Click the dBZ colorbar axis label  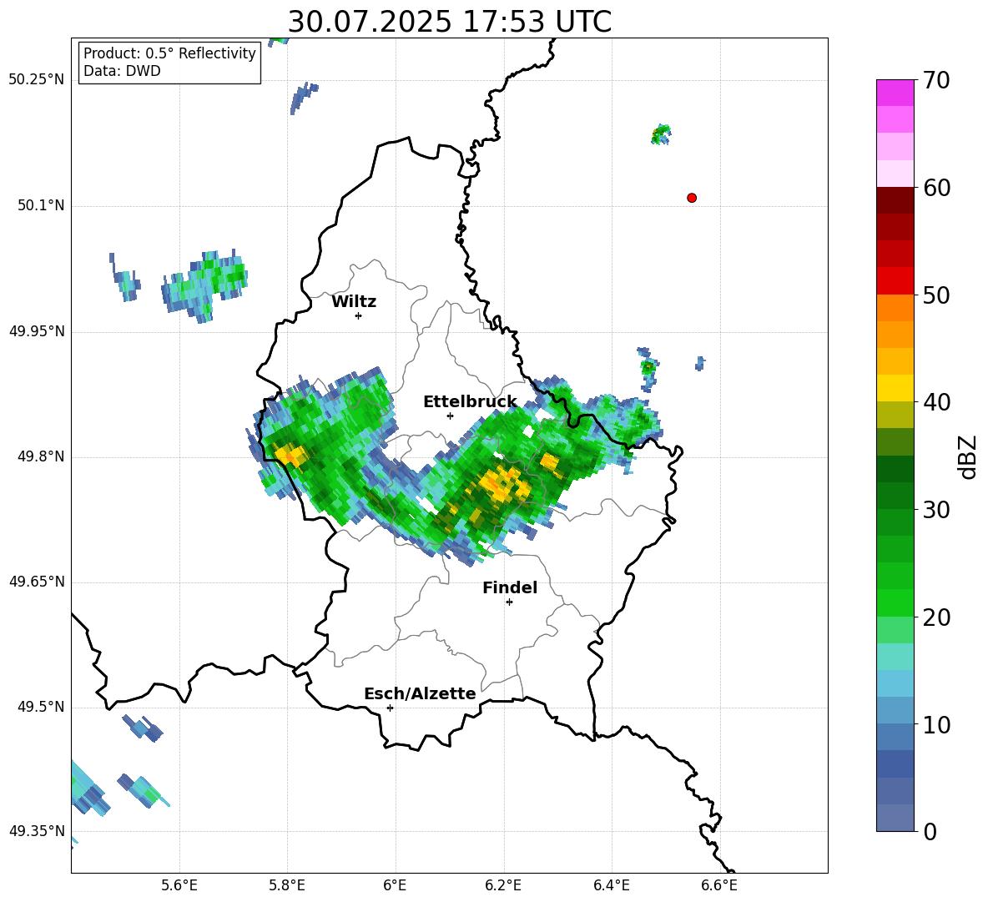(969, 456)
